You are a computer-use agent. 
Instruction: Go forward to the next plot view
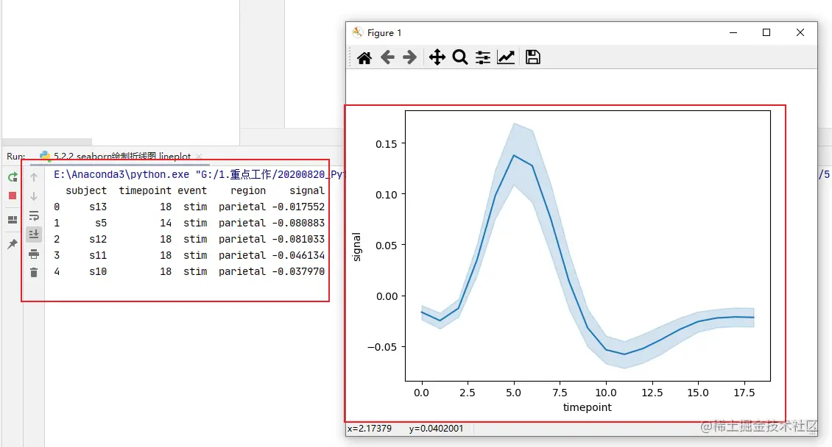409,57
